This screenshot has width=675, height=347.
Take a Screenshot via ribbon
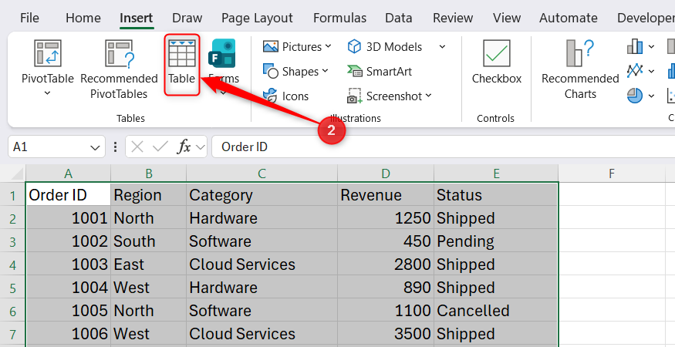[389, 96]
